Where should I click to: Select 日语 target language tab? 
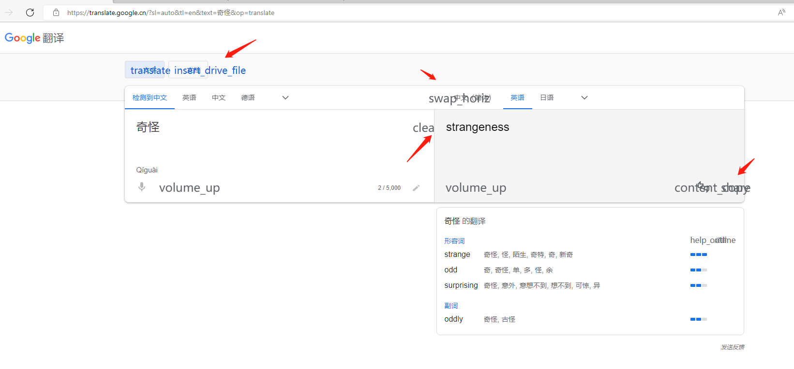547,98
